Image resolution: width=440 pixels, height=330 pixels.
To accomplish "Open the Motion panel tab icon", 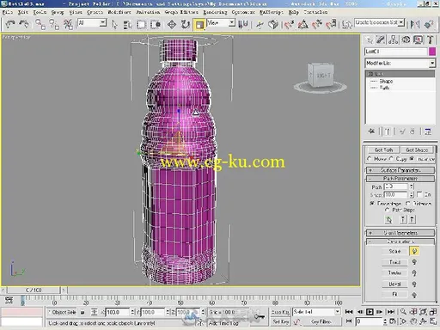I will (x=406, y=40).
